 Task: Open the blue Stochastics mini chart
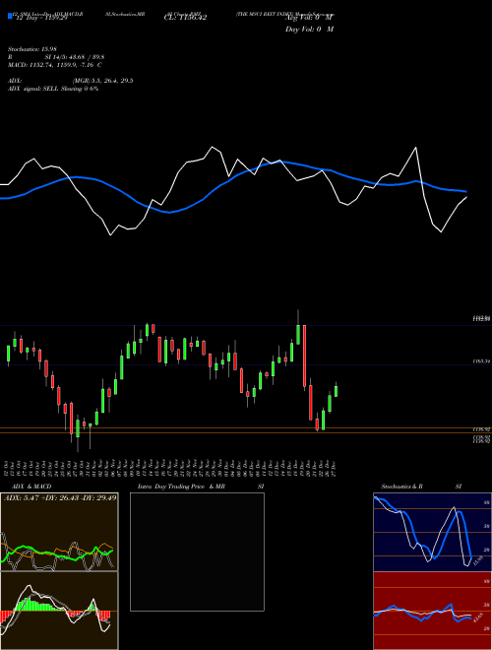click(432, 532)
